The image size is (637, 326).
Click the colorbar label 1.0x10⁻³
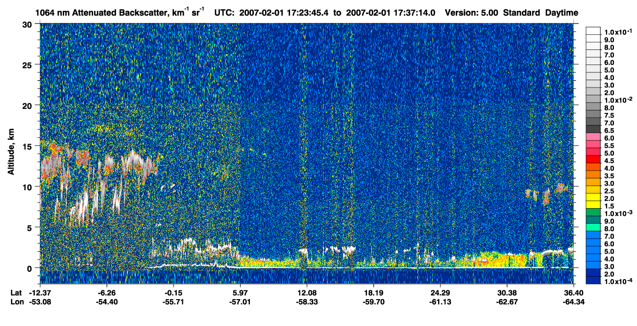pos(617,214)
